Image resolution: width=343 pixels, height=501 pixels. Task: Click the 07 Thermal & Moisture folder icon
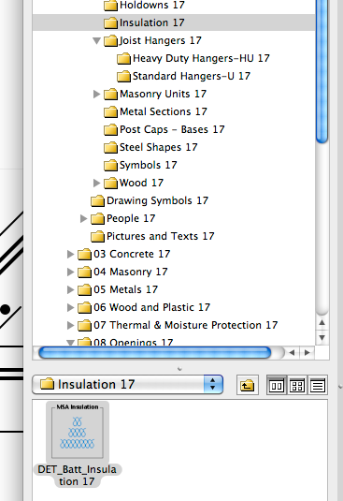pyautogui.click(x=84, y=325)
